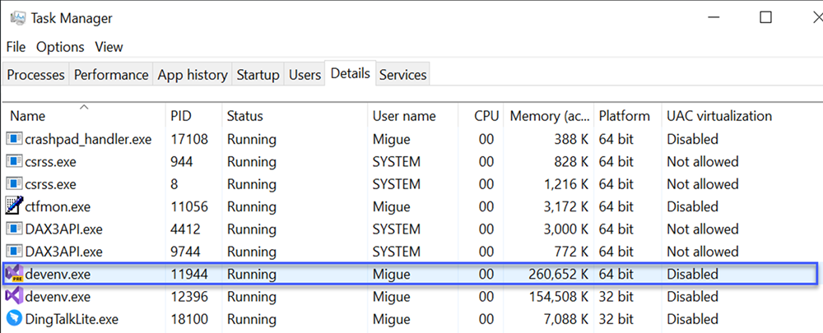Select devenv.exe preview icon with PID 11944
Screen dimensions: 823x333
click(x=14, y=274)
